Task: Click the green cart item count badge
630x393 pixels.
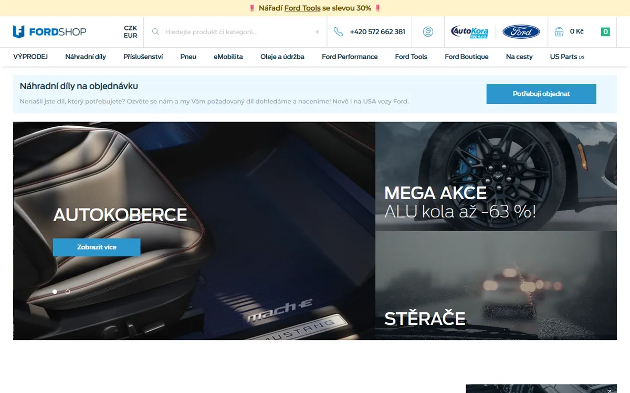Action: click(x=605, y=32)
